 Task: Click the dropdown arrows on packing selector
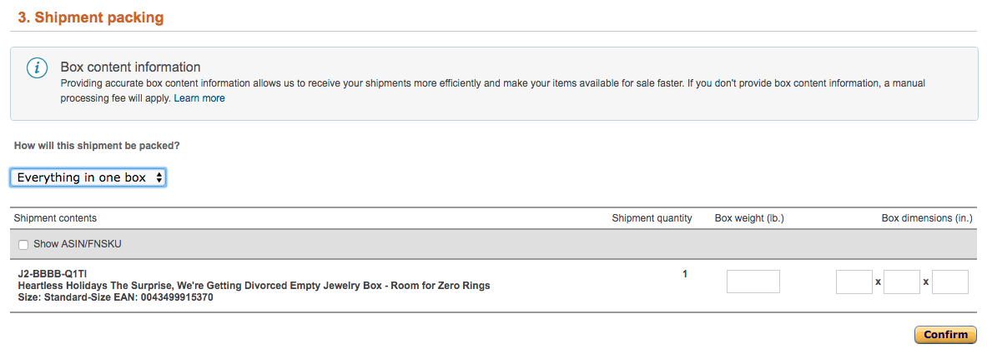[159, 178]
